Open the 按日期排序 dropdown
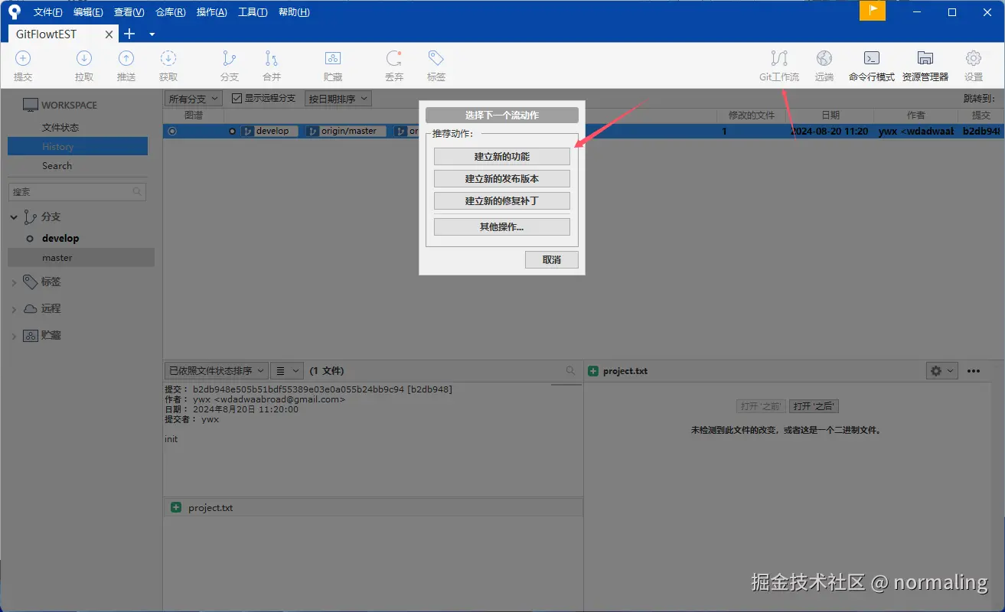The image size is (1005, 612). (338, 99)
